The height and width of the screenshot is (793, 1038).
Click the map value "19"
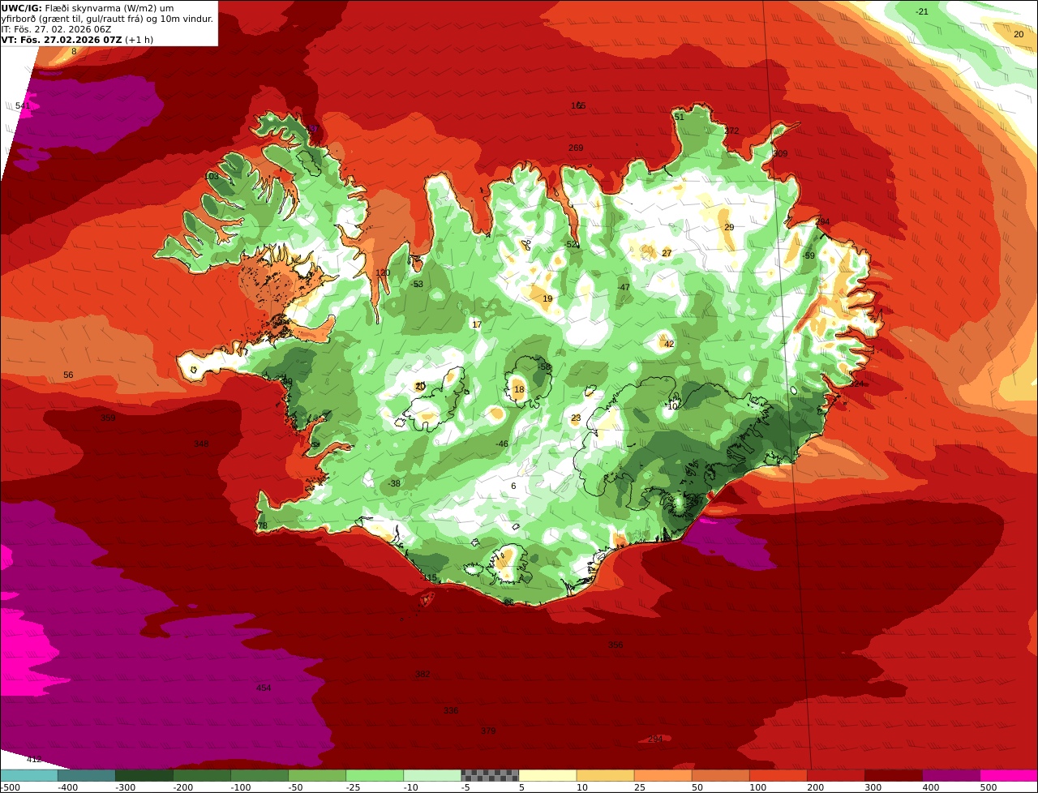click(547, 298)
